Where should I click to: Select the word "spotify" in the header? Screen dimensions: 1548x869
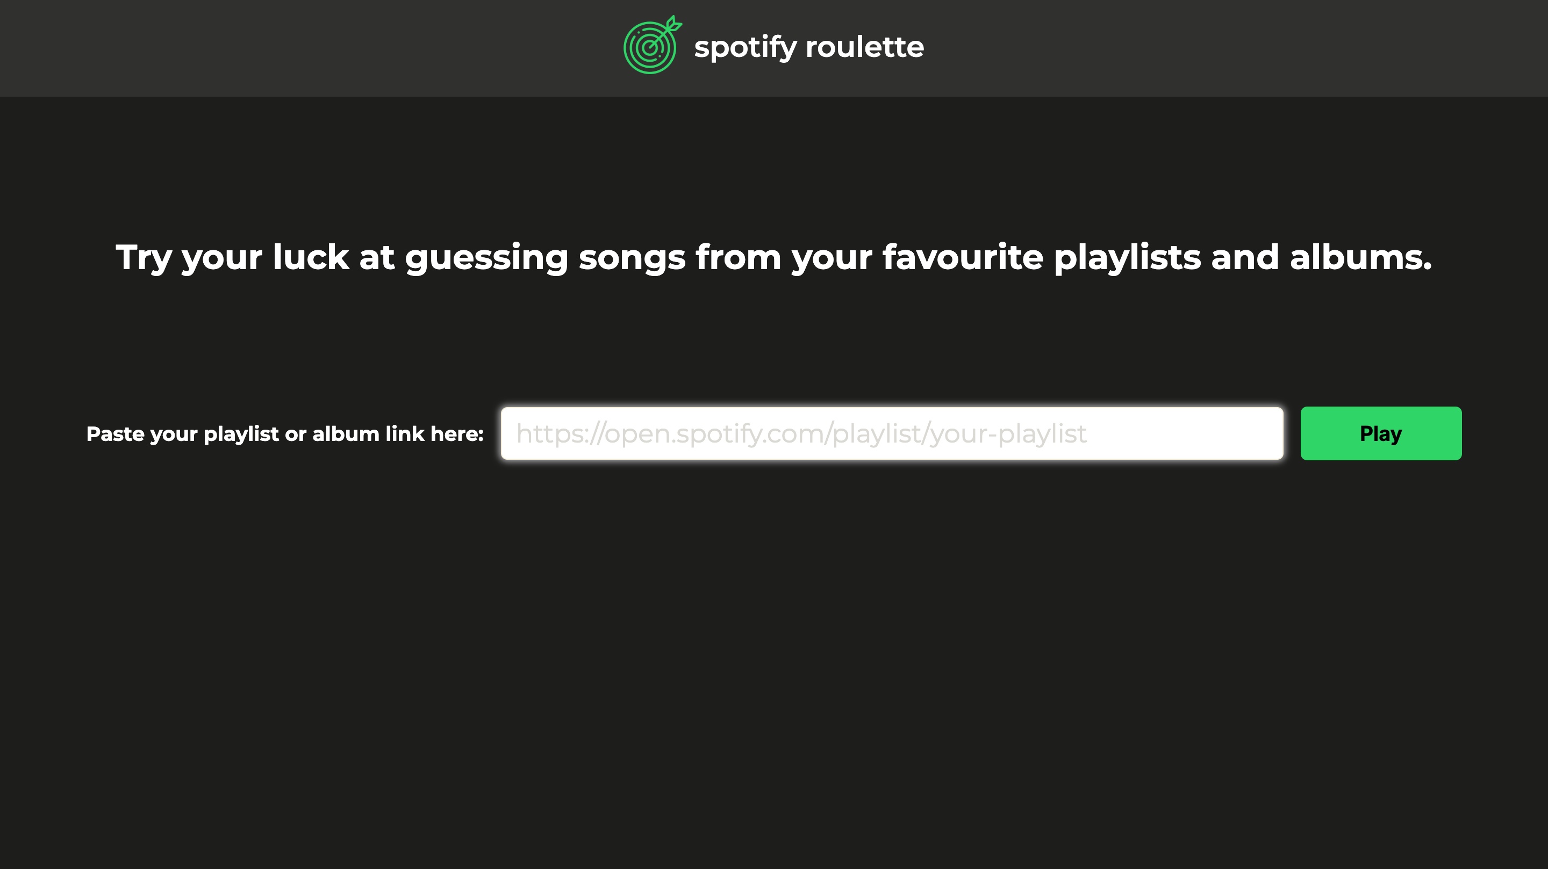coord(745,48)
